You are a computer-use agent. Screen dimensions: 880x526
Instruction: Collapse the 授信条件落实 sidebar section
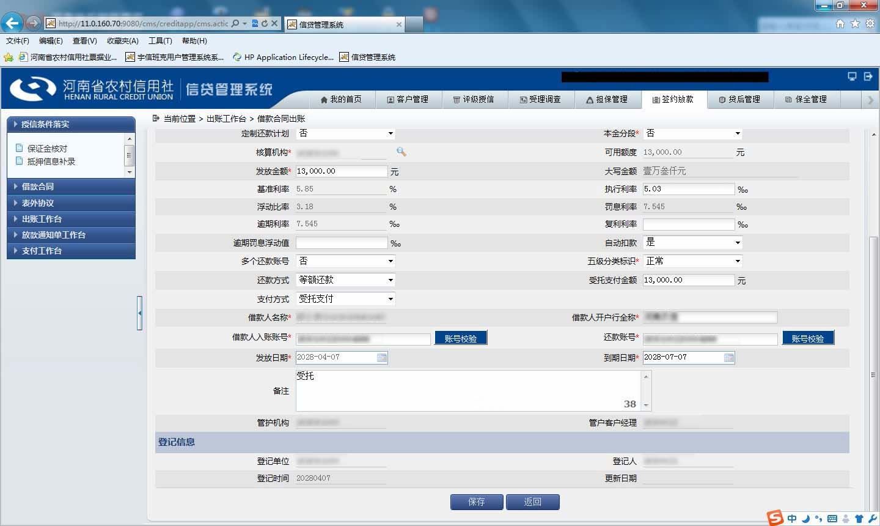point(71,124)
